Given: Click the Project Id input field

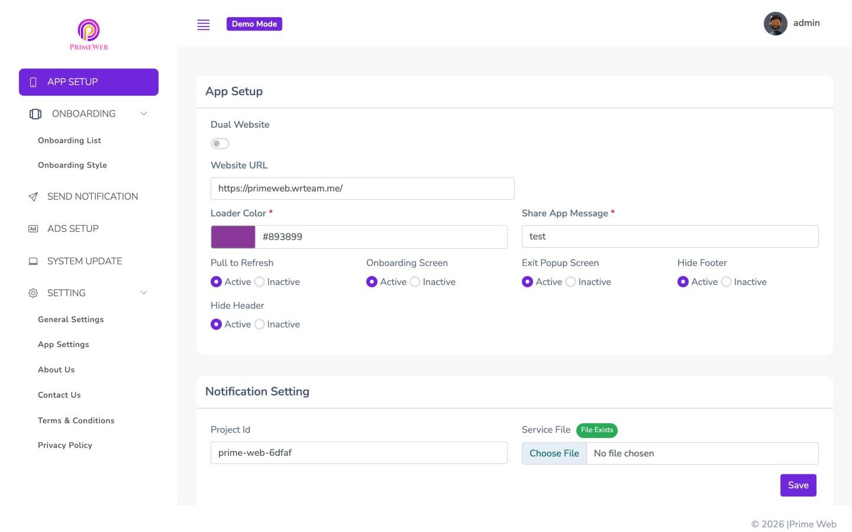Looking at the screenshot, I should click(x=359, y=453).
